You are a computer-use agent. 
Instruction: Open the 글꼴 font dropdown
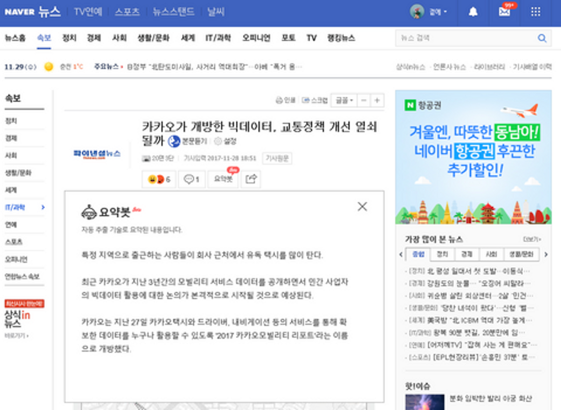coord(344,100)
